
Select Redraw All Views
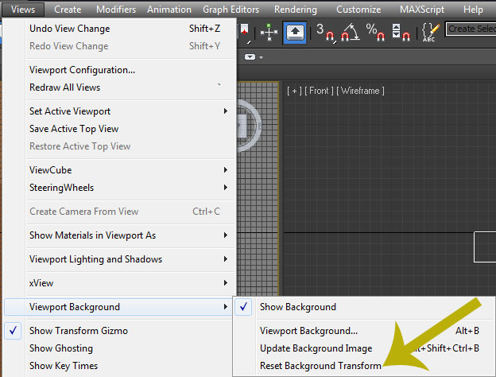(120, 87)
